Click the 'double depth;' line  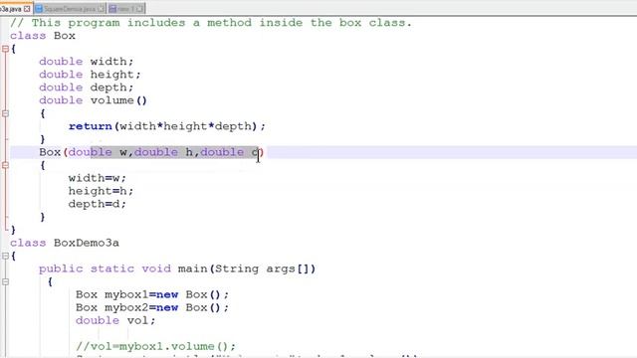pyautogui.click(x=87, y=88)
